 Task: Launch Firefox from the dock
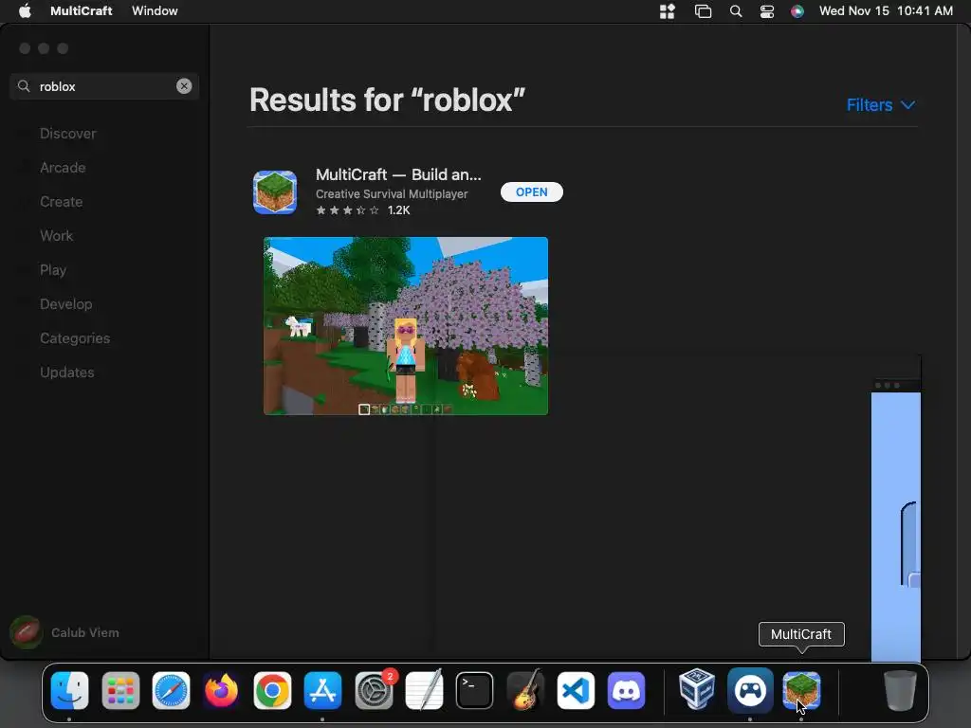pos(221,690)
